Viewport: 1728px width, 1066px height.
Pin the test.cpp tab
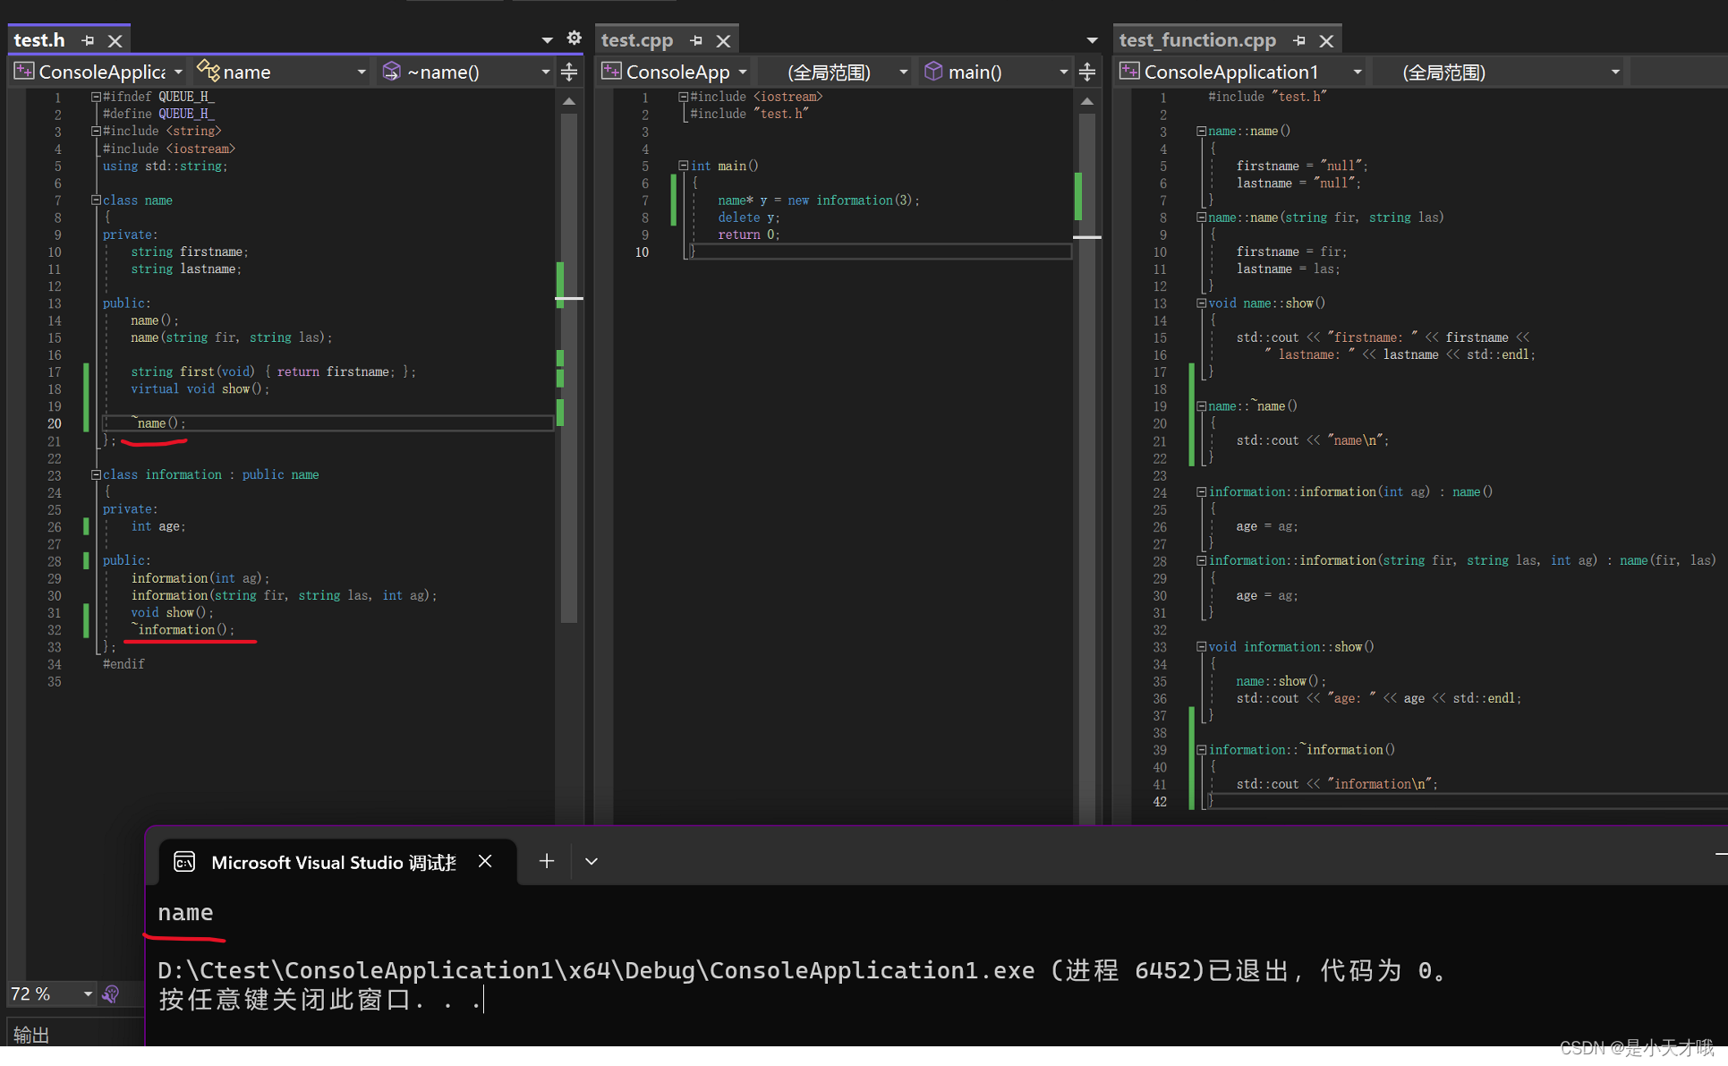tap(696, 40)
